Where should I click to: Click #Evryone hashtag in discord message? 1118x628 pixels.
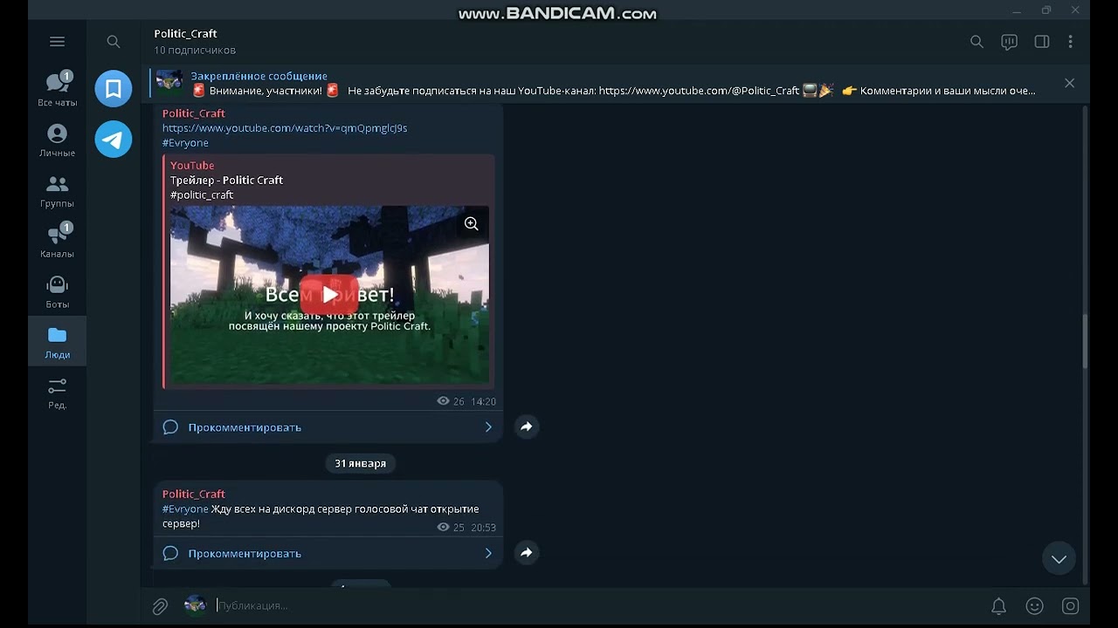(185, 509)
